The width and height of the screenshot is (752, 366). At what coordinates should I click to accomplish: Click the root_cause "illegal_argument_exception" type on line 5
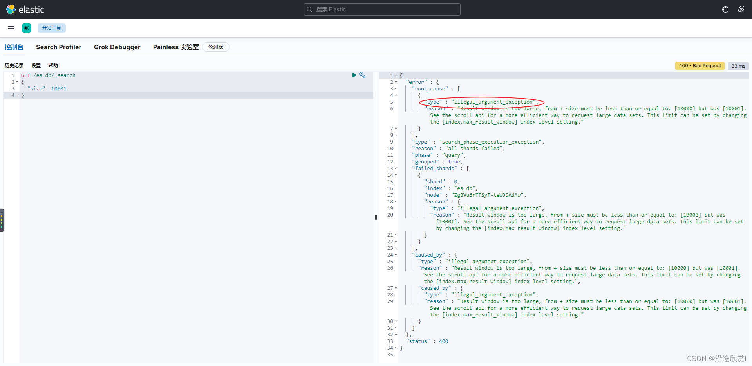(x=493, y=102)
